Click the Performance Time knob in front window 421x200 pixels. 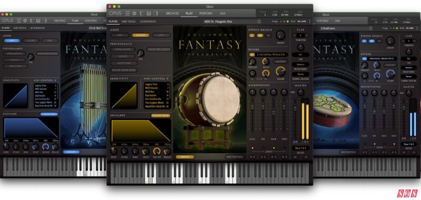141,53
